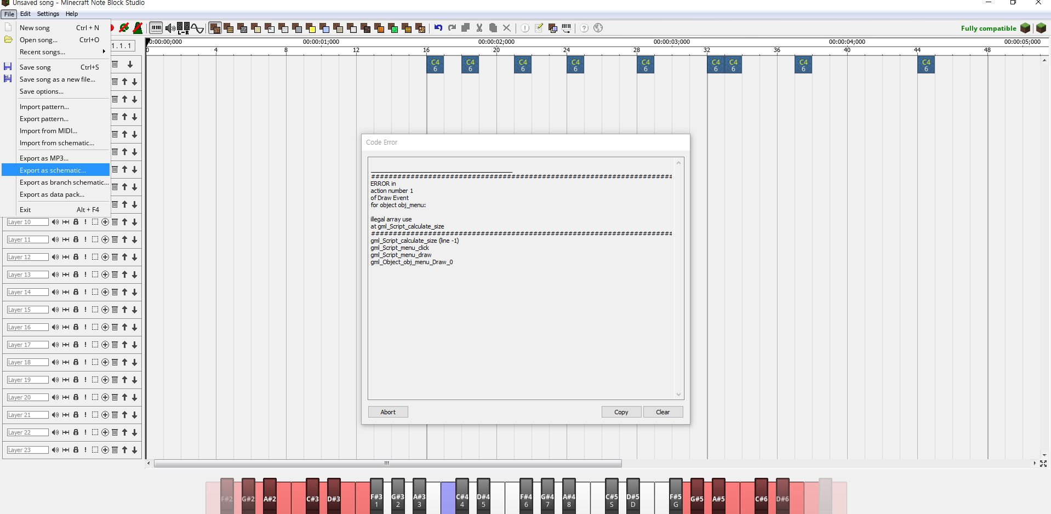
Task: Copy the error text via Copy button
Action: point(621,412)
